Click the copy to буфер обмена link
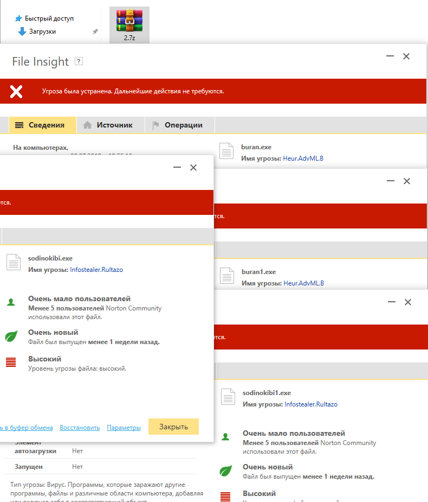 [x=26, y=428]
